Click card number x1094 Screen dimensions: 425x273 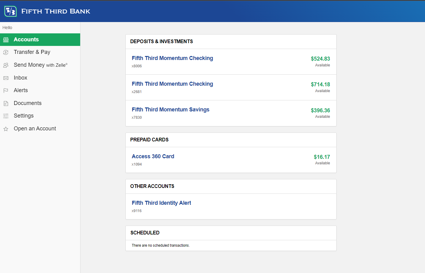pos(137,164)
